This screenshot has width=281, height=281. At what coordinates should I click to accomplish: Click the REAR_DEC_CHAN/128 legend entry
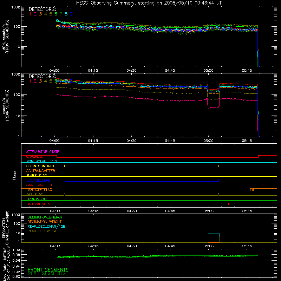pos(46,226)
